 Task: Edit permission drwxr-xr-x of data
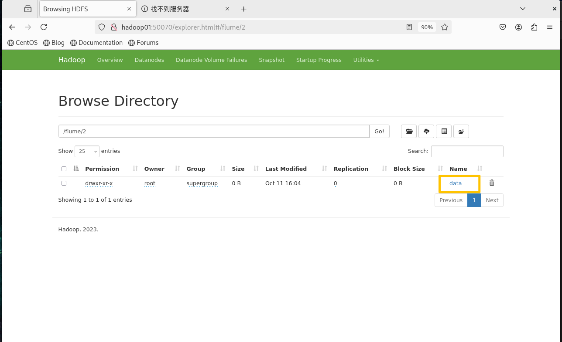(99, 183)
